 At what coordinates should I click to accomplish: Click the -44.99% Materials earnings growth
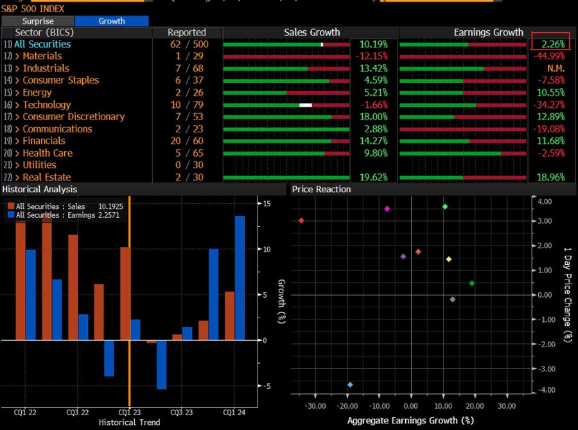pos(549,56)
